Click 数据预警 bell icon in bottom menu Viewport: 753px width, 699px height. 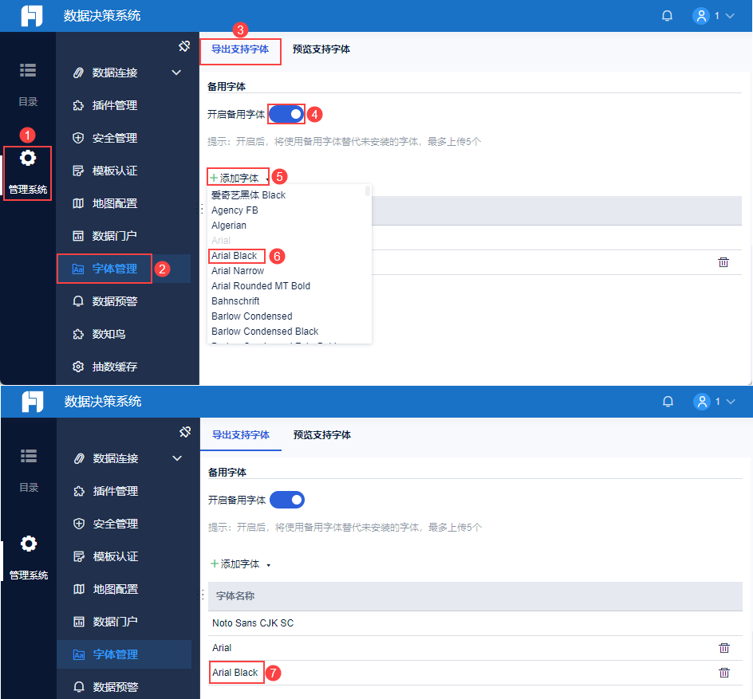(79, 687)
